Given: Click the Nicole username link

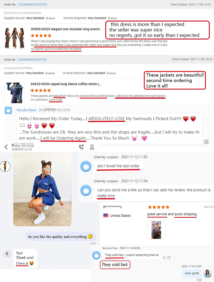Looking at the screenshot, I should (22, 110).
